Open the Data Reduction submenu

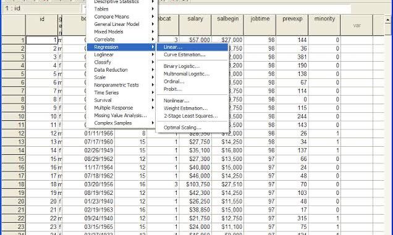122,70
